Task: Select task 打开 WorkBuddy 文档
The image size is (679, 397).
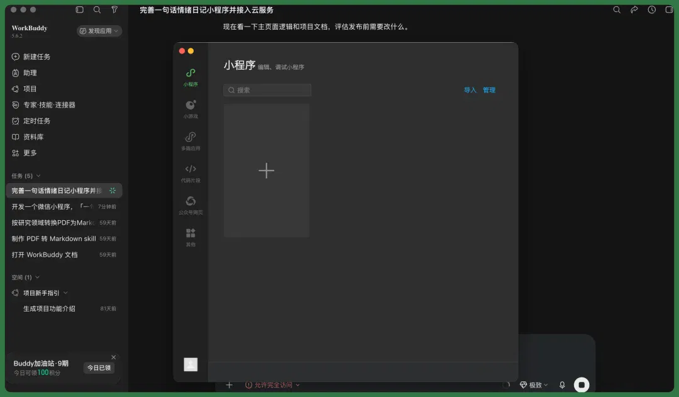Action: click(x=64, y=255)
